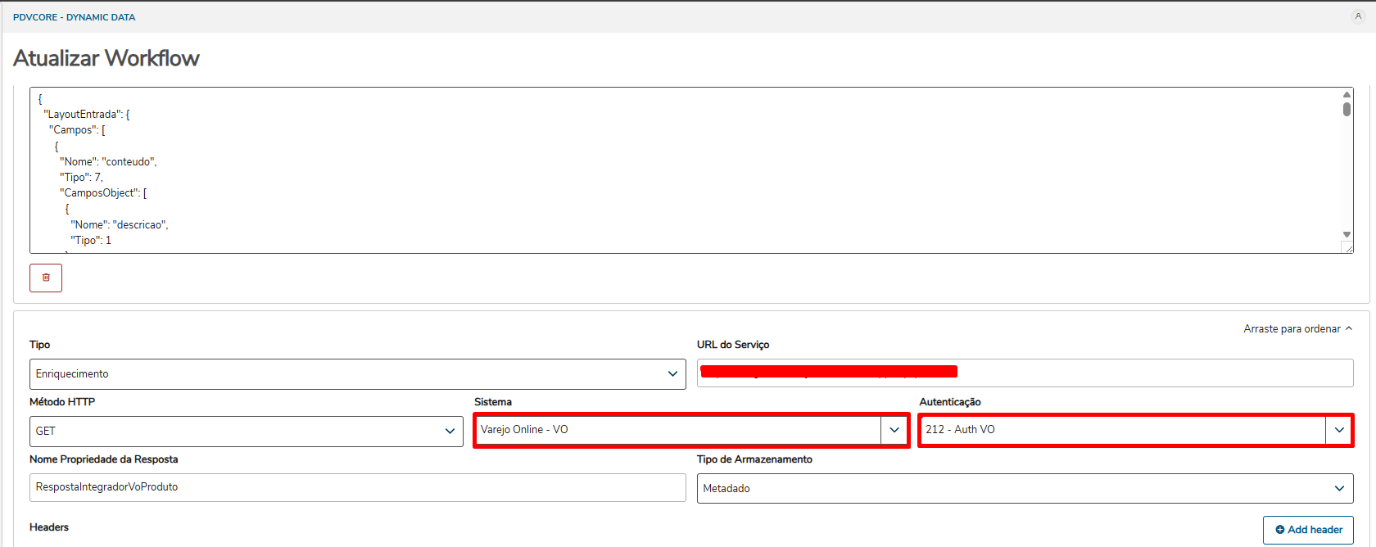The width and height of the screenshot is (1376, 547).
Task: Expand the Autenticação dropdown 212 - Auth VO
Action: click(x=1135, y=430)
